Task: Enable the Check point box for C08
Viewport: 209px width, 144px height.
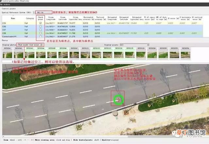Action: click(40, 33)
